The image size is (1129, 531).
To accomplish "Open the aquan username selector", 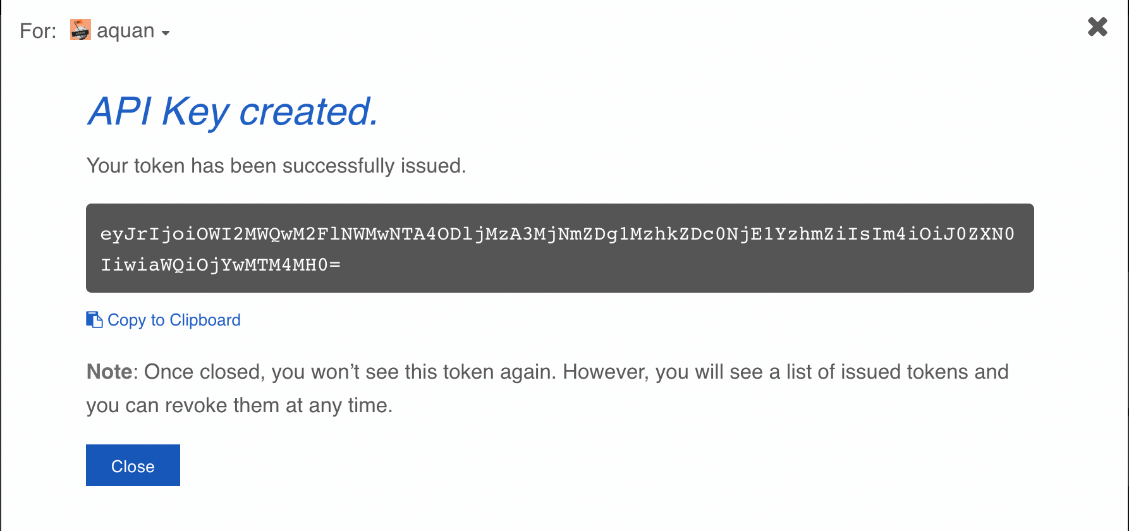I will [126, 30].
